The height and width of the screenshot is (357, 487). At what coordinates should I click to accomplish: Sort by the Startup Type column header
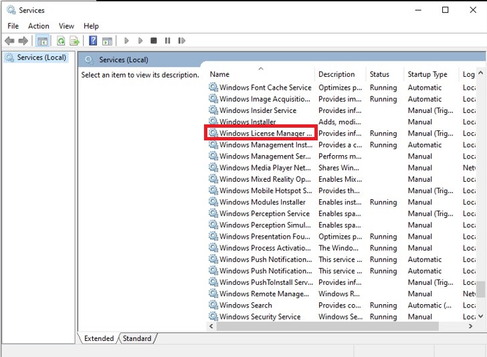coord(431,74)
